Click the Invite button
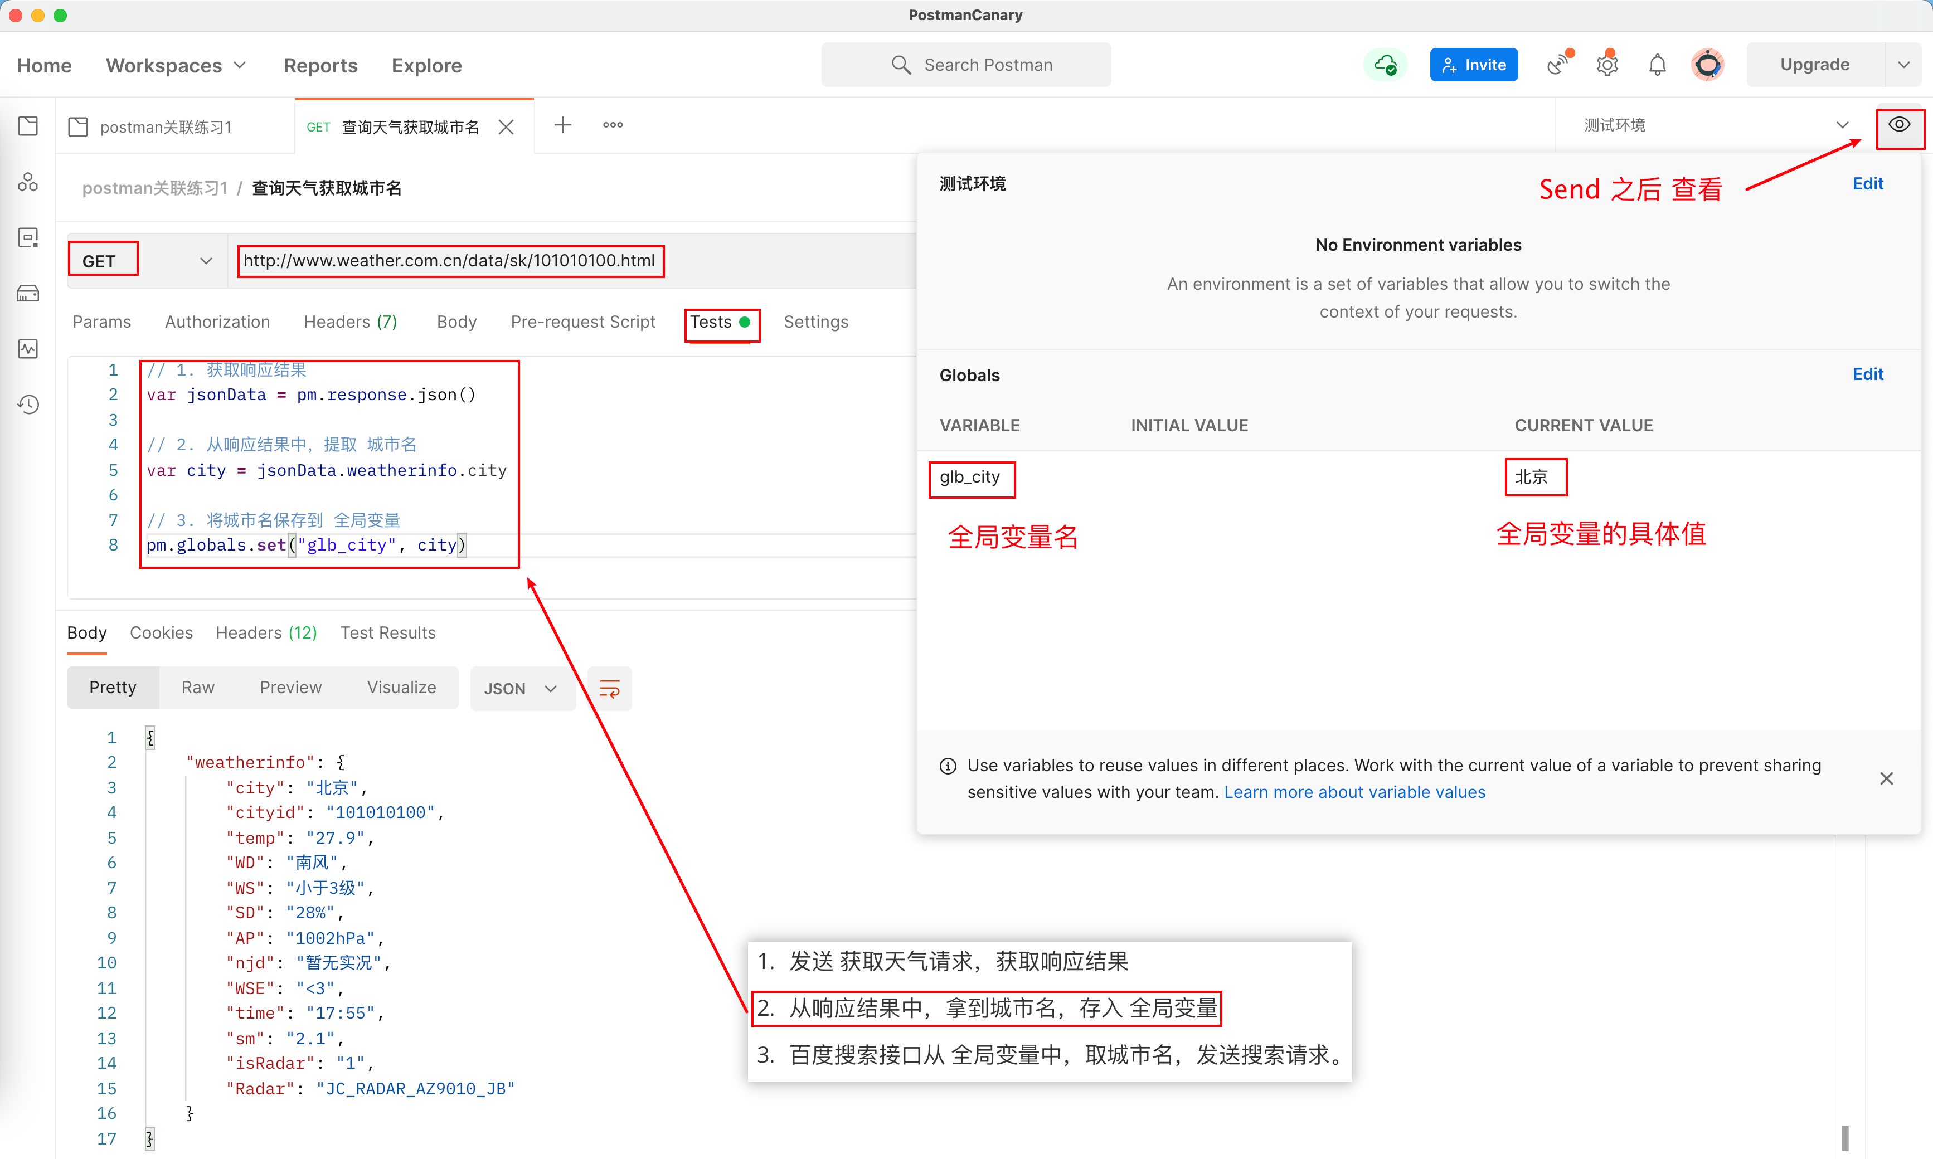The height and width of the screenshot is (1159, 1933). pos(1474,65)
